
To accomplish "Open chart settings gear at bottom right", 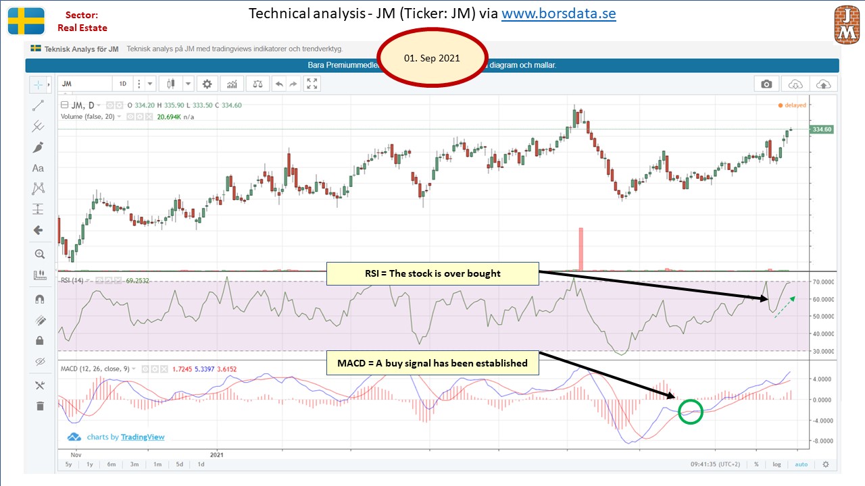I will (826, 464).
